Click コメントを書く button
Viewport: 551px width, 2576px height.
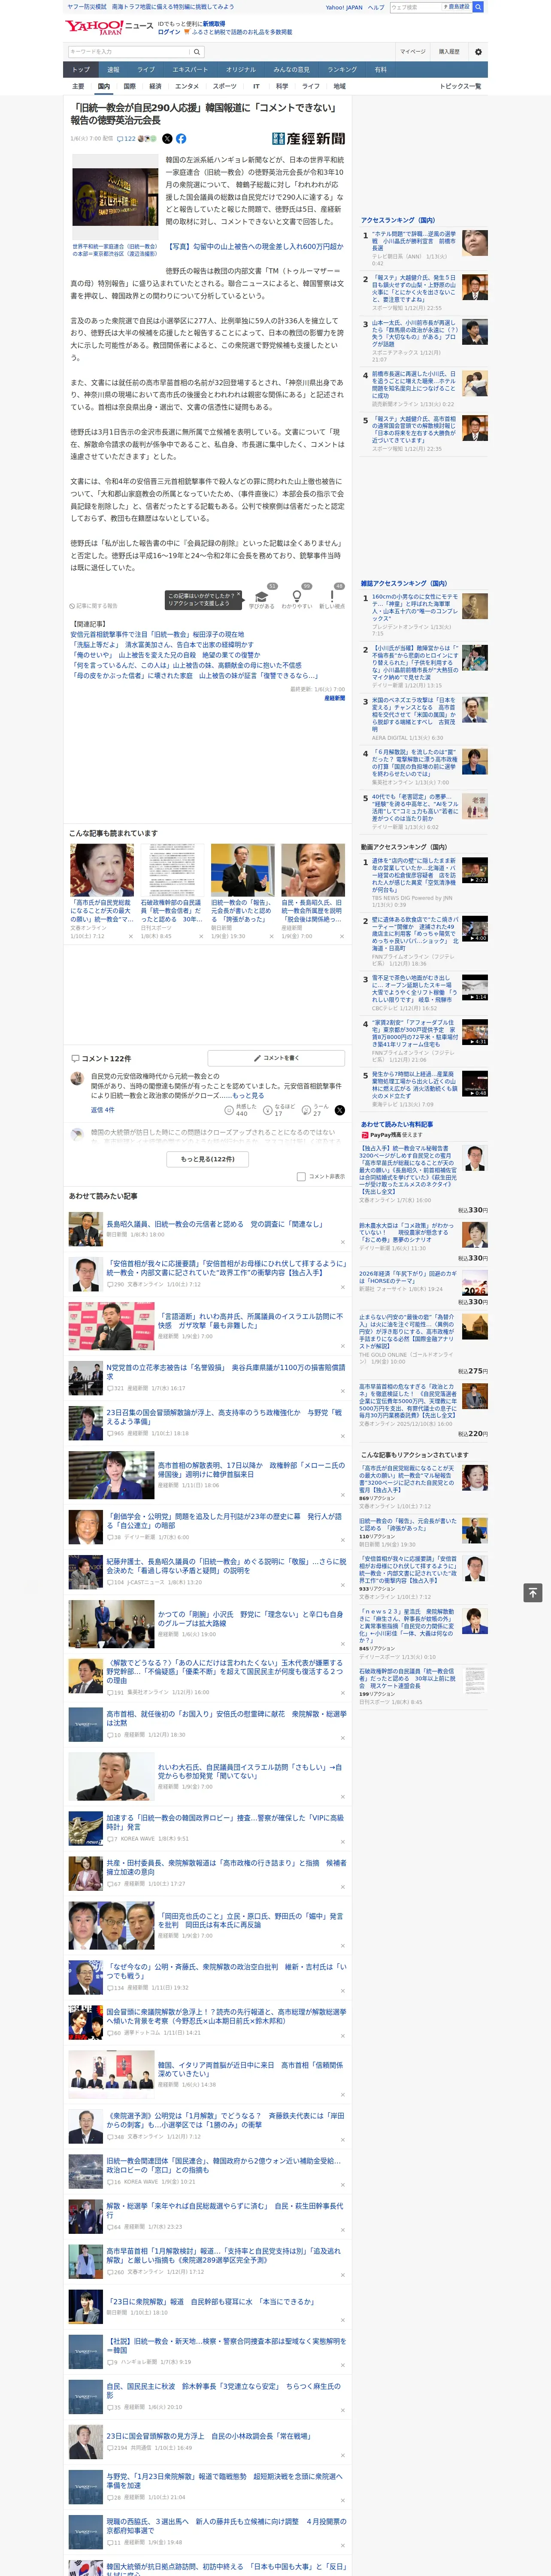pyautogui.click(x=276, y=1058)
